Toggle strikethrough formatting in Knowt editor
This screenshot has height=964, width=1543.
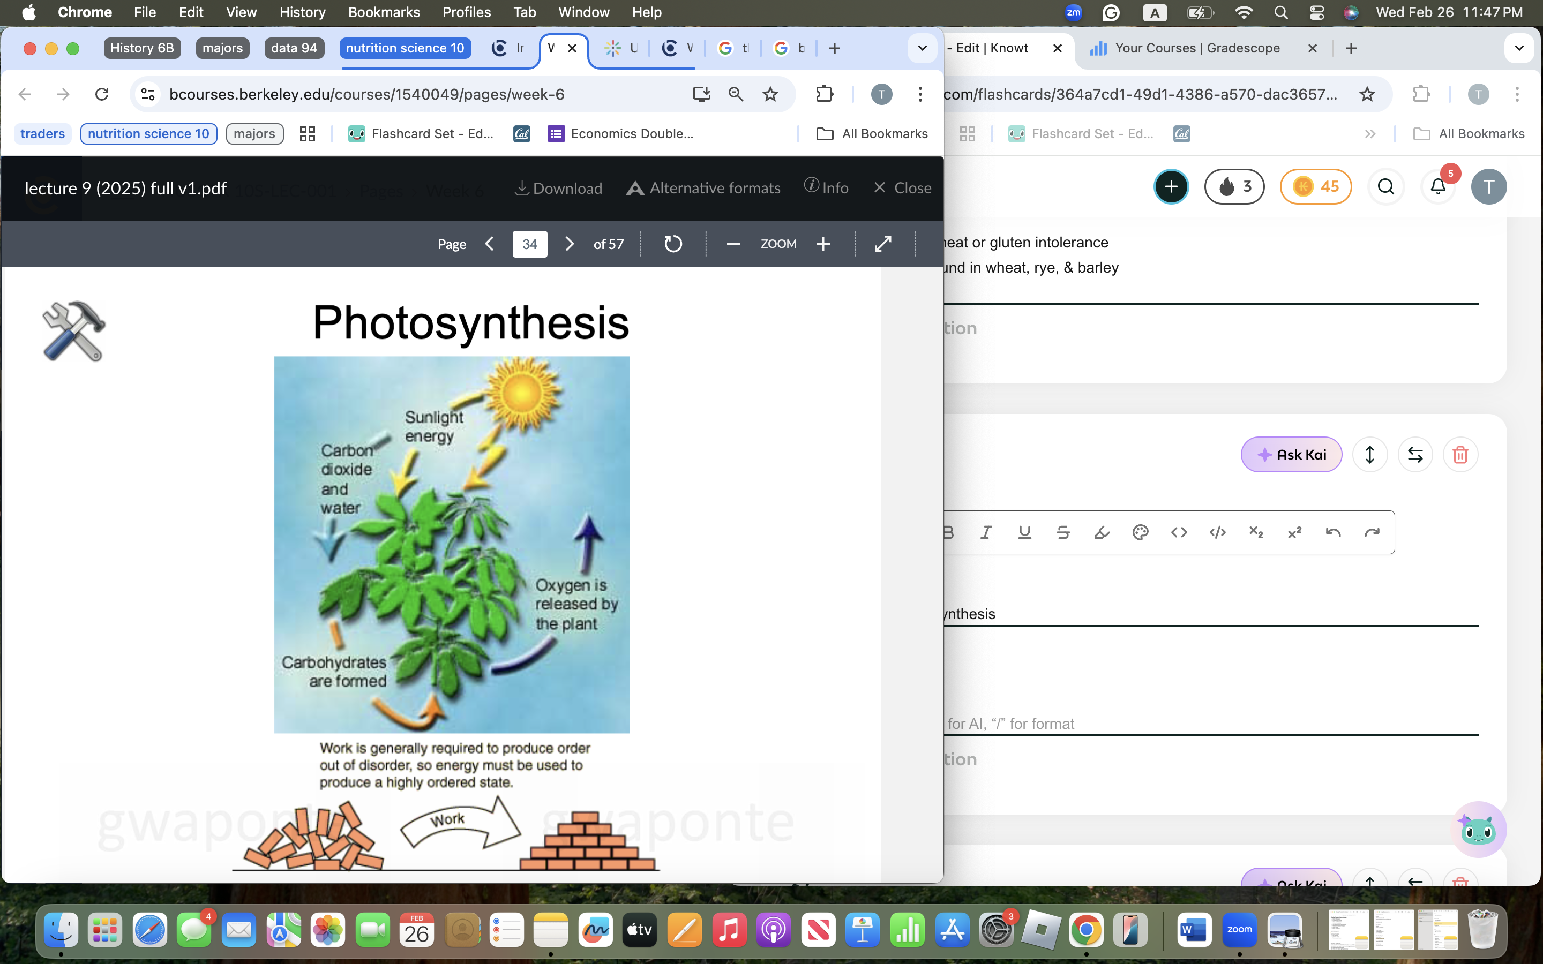[x=1063, y=532]
